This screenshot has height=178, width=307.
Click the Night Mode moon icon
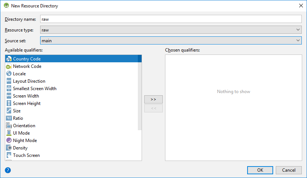coord(9,141)
